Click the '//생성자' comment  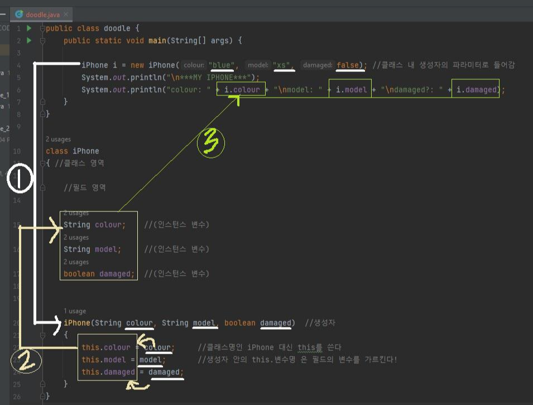(320, 323)
